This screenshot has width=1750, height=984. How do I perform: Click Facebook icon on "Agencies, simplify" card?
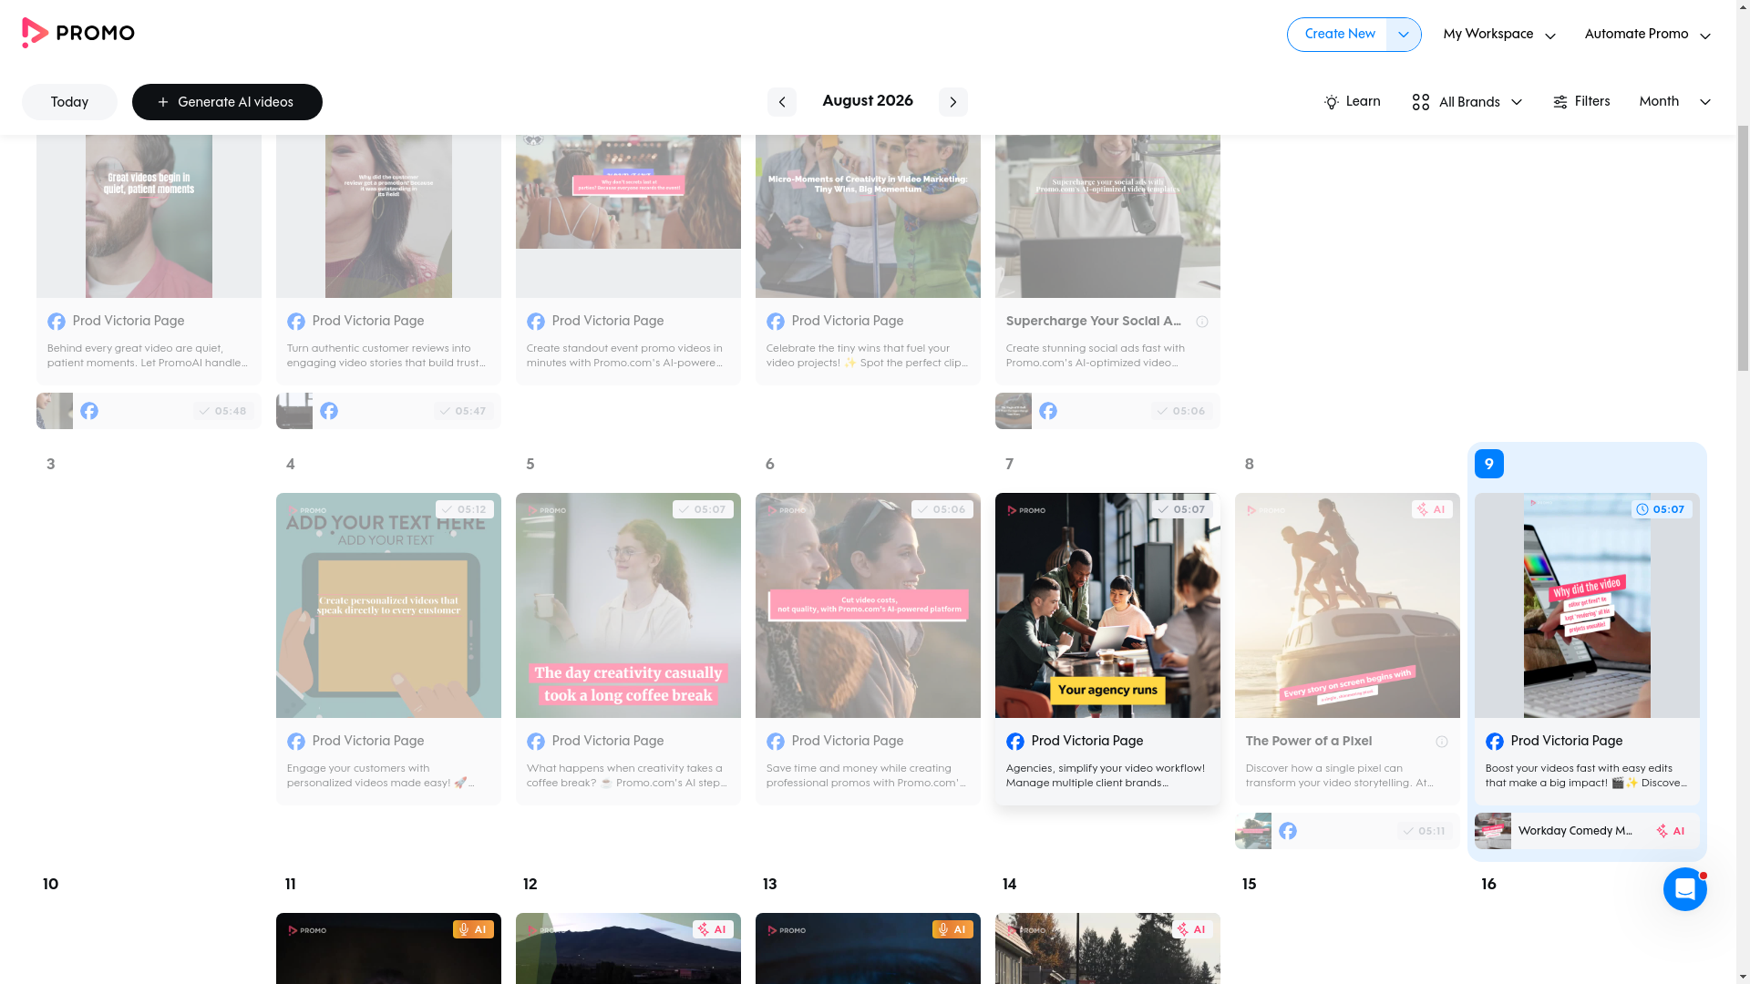click(1015, 742)
